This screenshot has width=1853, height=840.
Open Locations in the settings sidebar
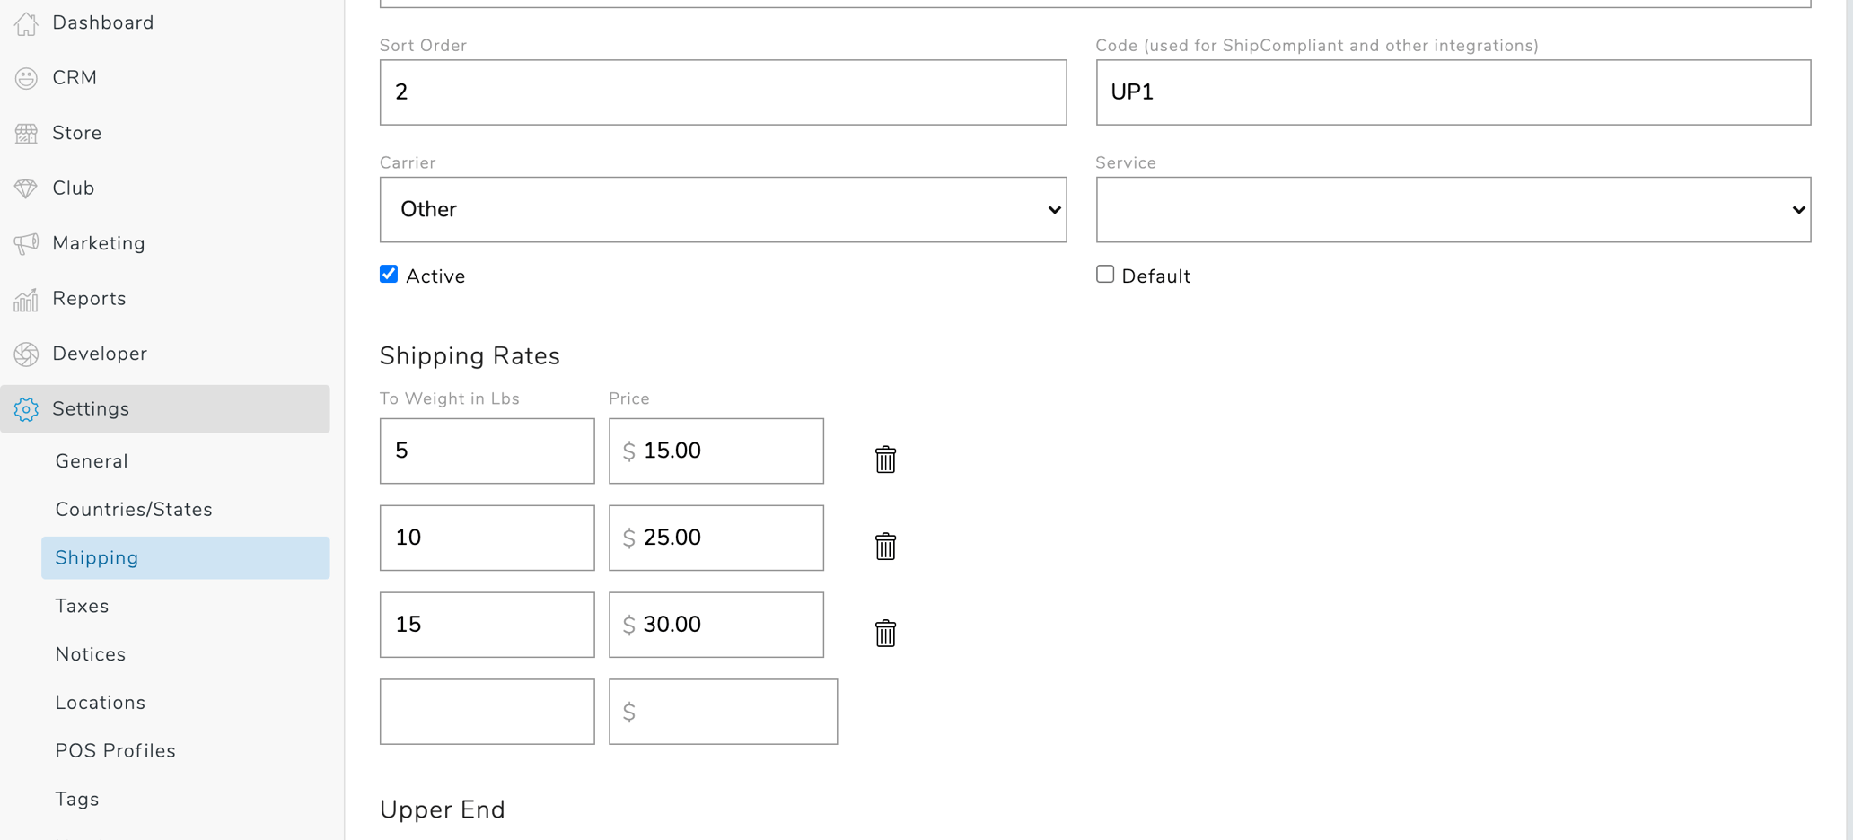(100, 703)
